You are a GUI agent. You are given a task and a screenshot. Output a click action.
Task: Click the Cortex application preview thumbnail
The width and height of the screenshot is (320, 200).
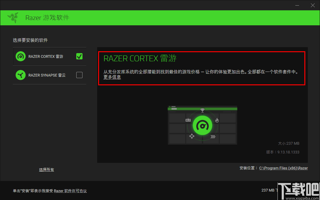pos(202,125)
